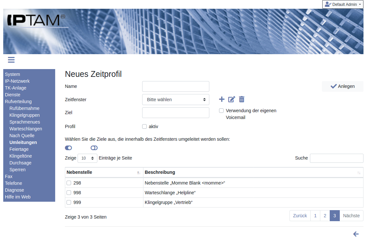Open the entries per page dropdown
Screen dimensions: 369x239
click(87, 158)
